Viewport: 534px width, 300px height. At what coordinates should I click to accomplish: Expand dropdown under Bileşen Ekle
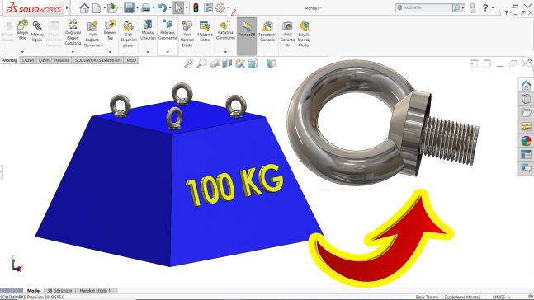click(x=22, y=52)
